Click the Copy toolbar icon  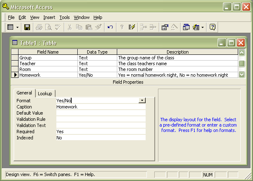click(79, 27)
